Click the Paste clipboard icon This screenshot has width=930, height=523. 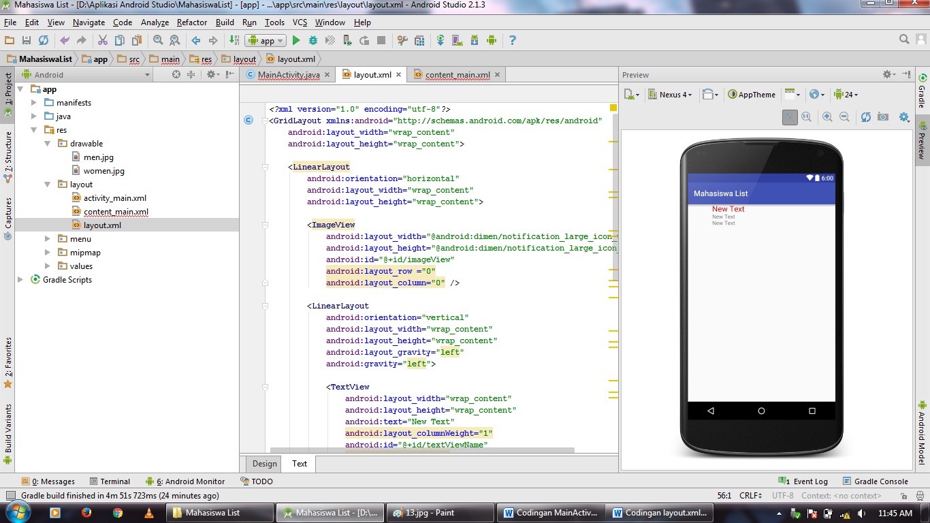pyautogui.click(x=137, y=41)
